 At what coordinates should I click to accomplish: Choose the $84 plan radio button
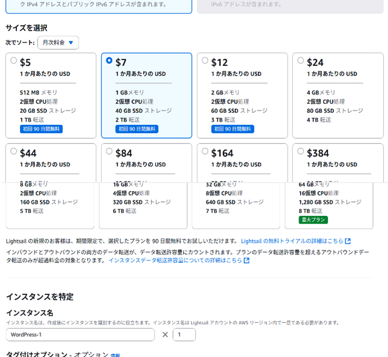(109, 151)
